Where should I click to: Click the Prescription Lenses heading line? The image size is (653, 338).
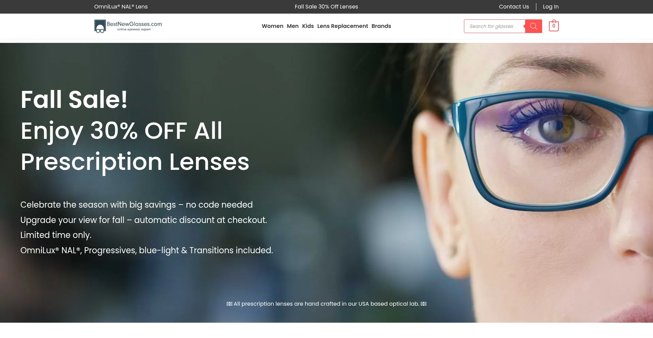(135, 162)
